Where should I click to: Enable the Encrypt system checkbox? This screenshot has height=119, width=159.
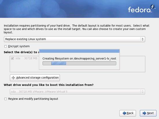click(5, 46)
